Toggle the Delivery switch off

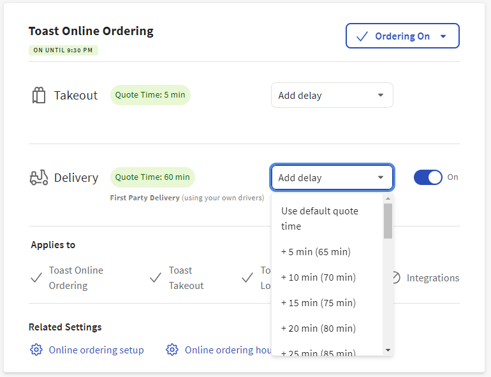[x=427, y=177]
